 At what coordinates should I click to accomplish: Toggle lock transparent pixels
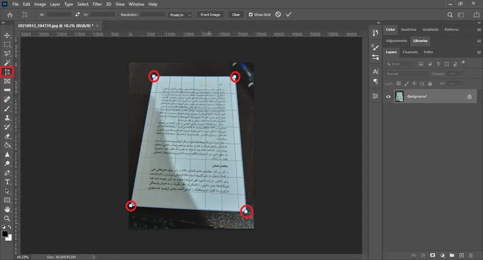tap(398, 83)
